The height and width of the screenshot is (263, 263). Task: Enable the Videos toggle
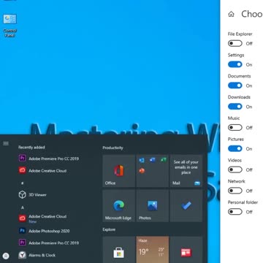pyautogui.click(x=235, y=169)
